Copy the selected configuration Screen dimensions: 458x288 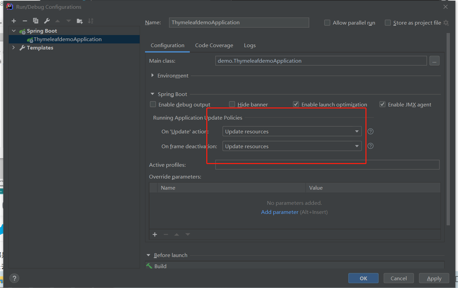click(36, 21)
